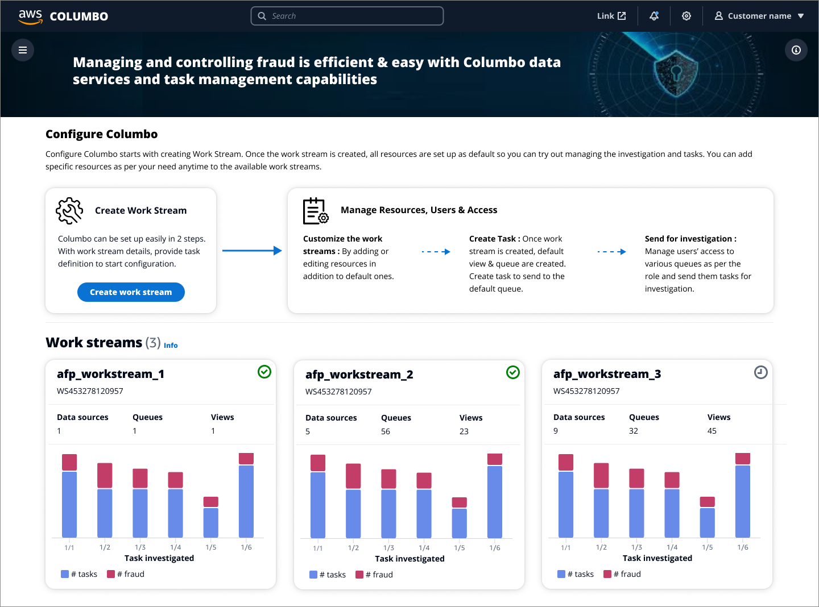
Task: Click the # fraud legend swatch in afp_workstream_1
Action: 111,574
